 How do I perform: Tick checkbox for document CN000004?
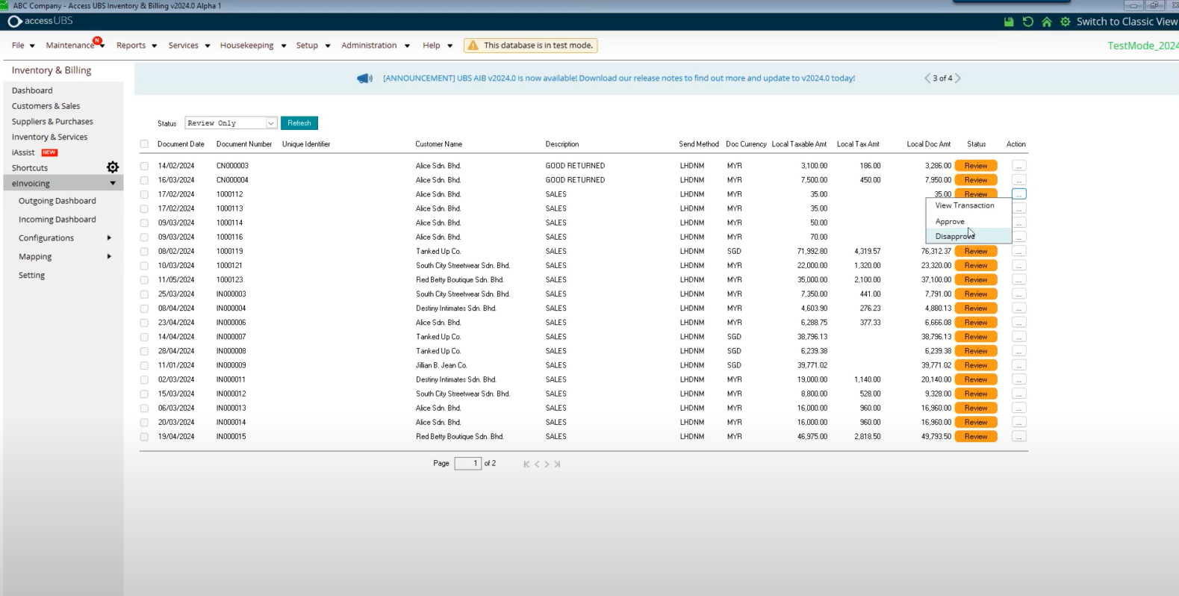(144, 180)
